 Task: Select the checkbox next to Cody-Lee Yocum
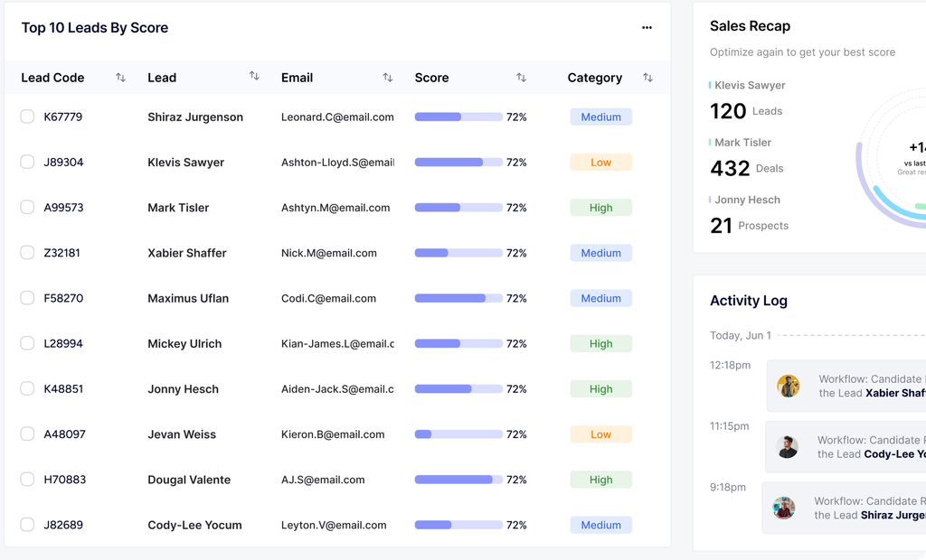point(27,525)
